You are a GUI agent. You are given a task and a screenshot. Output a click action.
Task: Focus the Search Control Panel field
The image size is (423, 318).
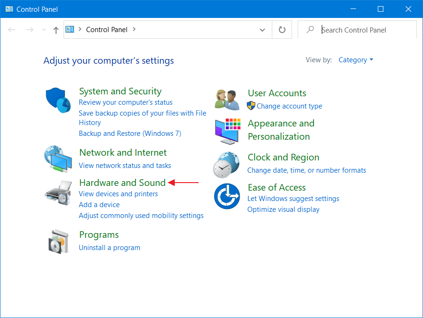coord(357,29)
